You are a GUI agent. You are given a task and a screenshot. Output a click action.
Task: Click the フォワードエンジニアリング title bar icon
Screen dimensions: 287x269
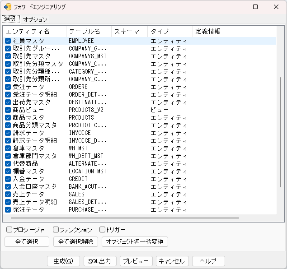[x=7, y=7]
